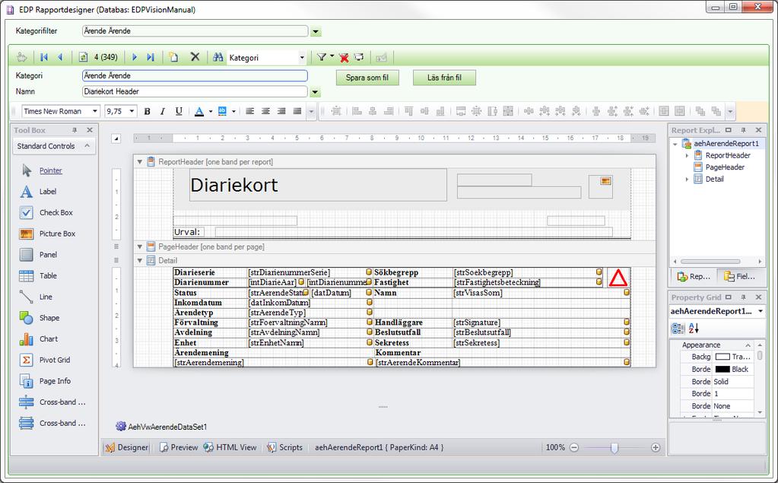778x483 pixels.
Task: Create a new report record
Action: click(x=173, y=58)
